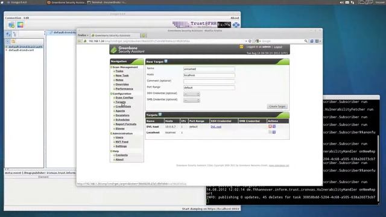Image resolution: width=386 pixels, height=217 pixels.
Task: Open help icon beside Targets heading
Action: 160,115
